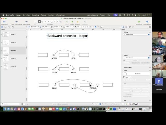Click Spotlight search in menu bar
This screenshot has width=166, height=125.
132,15
